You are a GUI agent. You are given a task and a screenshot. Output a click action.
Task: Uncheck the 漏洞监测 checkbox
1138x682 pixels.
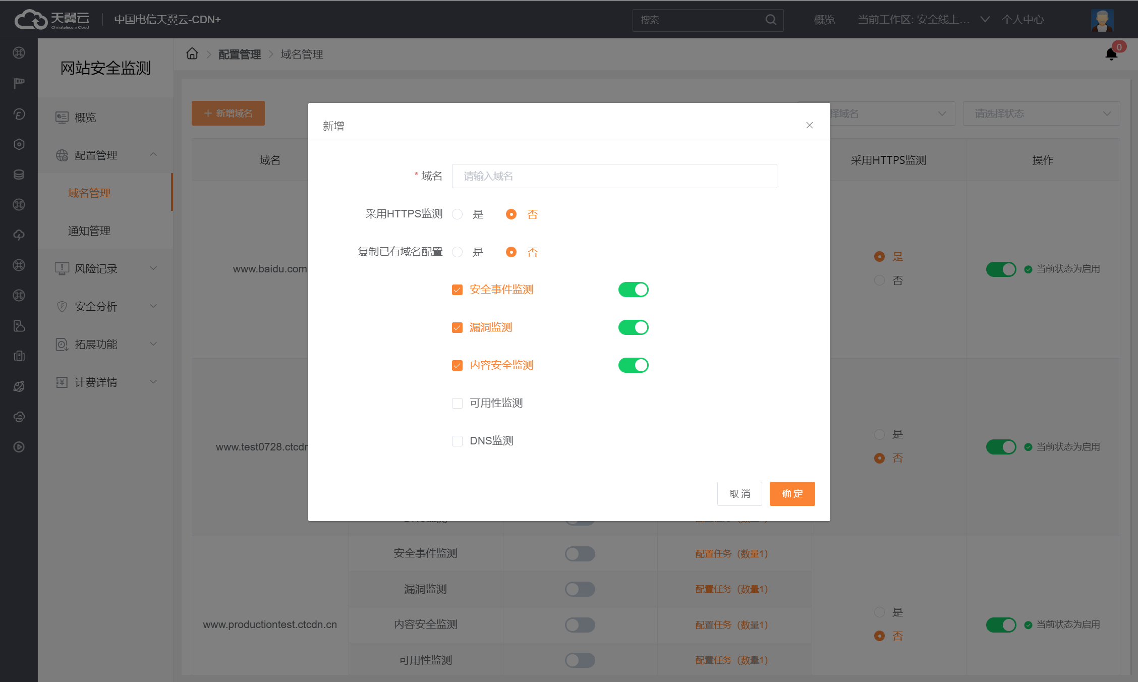pyautogui.click(x=458, y=327)
